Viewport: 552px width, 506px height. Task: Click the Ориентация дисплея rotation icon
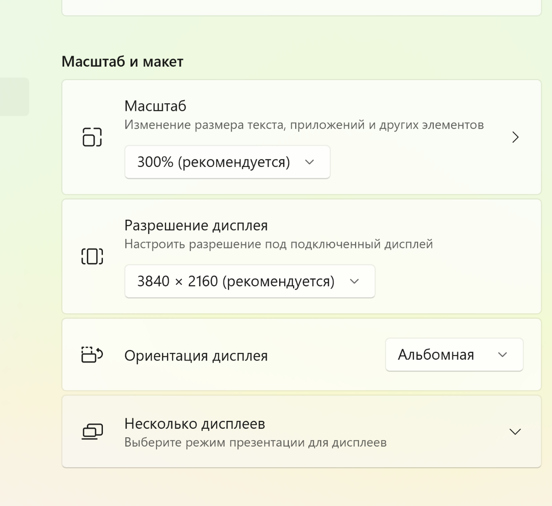(x=92, y=355)
